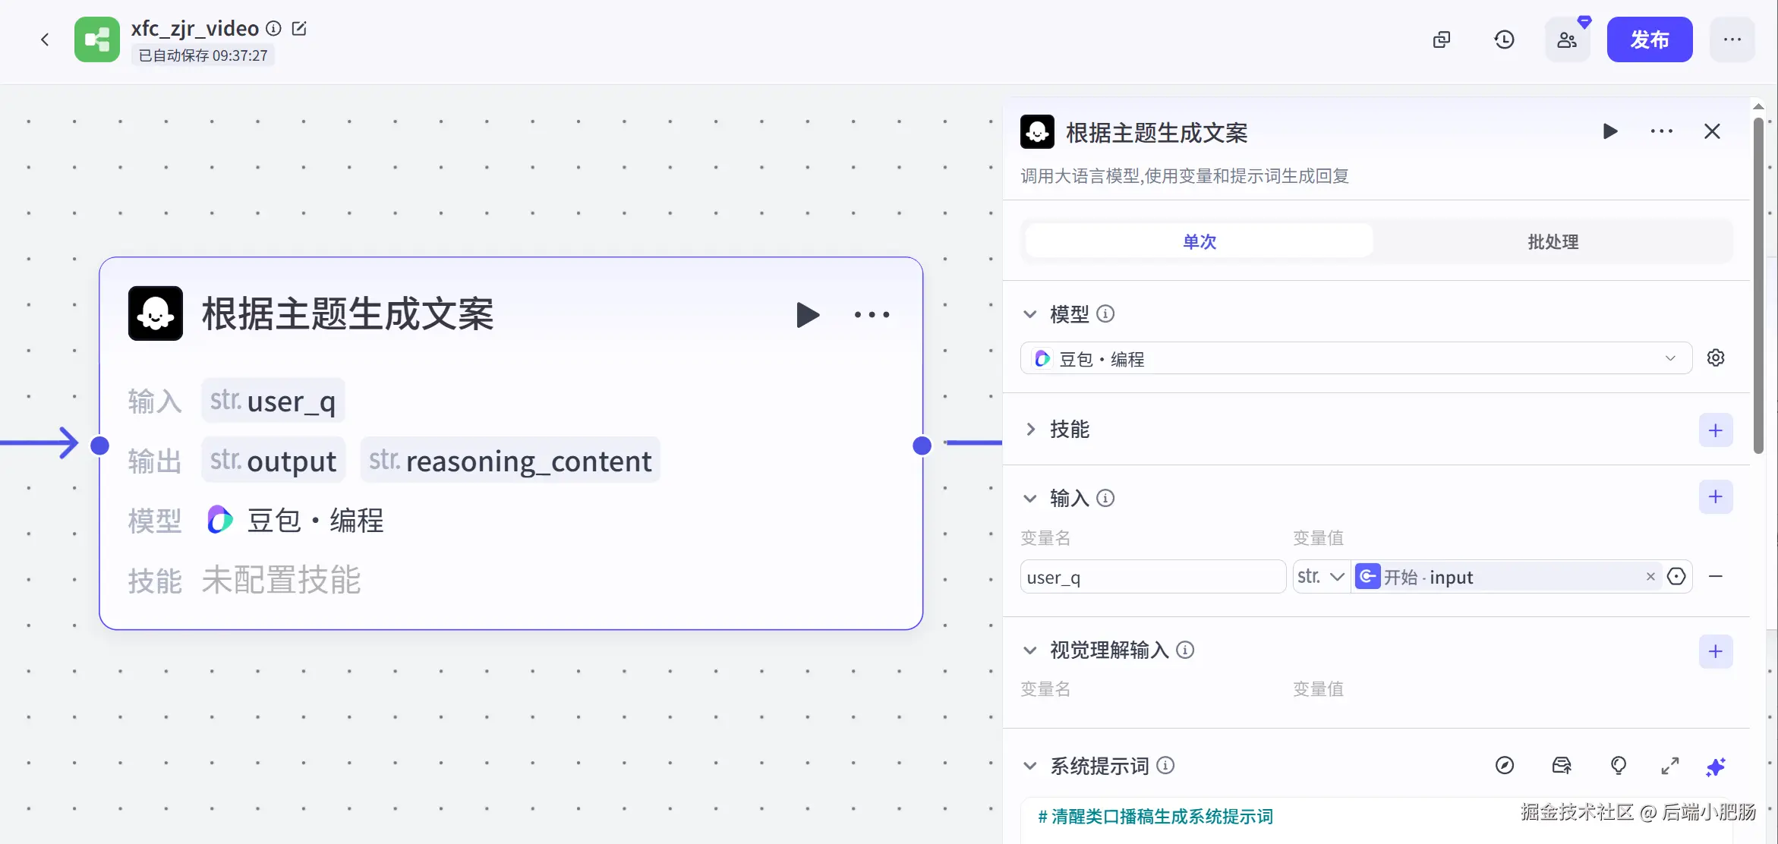This screenshot has height=844, width=1778.
Task: Click the compass icon in system prompt
Action: [1504, 766]
